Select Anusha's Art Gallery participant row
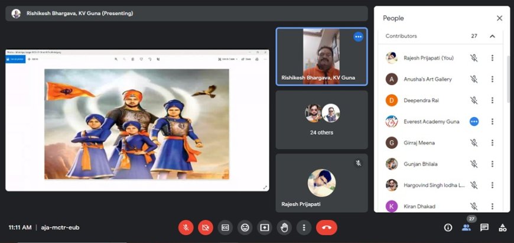The image size is (514, 243). tap(440, 79)
